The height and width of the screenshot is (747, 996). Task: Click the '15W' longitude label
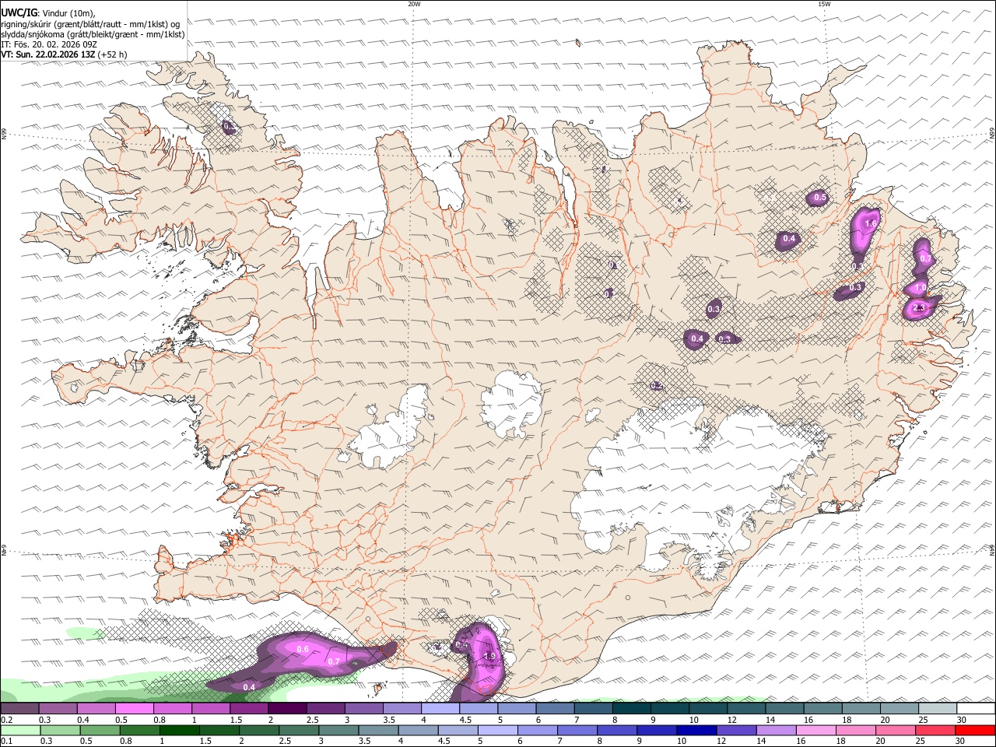pyautogui.click(x=824, y=4)
